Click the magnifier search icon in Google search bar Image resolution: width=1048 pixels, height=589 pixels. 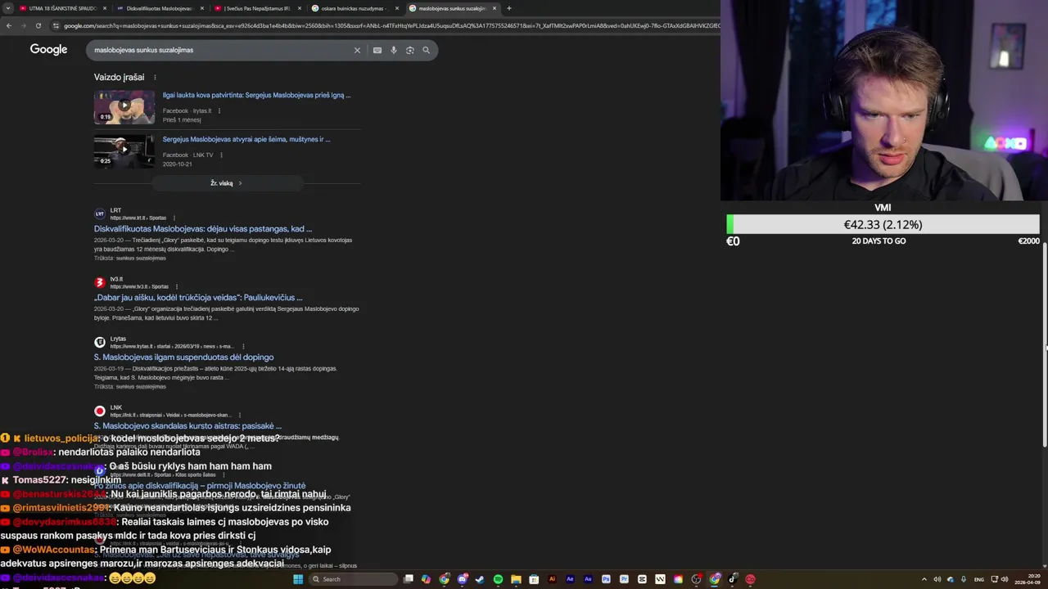426,50
